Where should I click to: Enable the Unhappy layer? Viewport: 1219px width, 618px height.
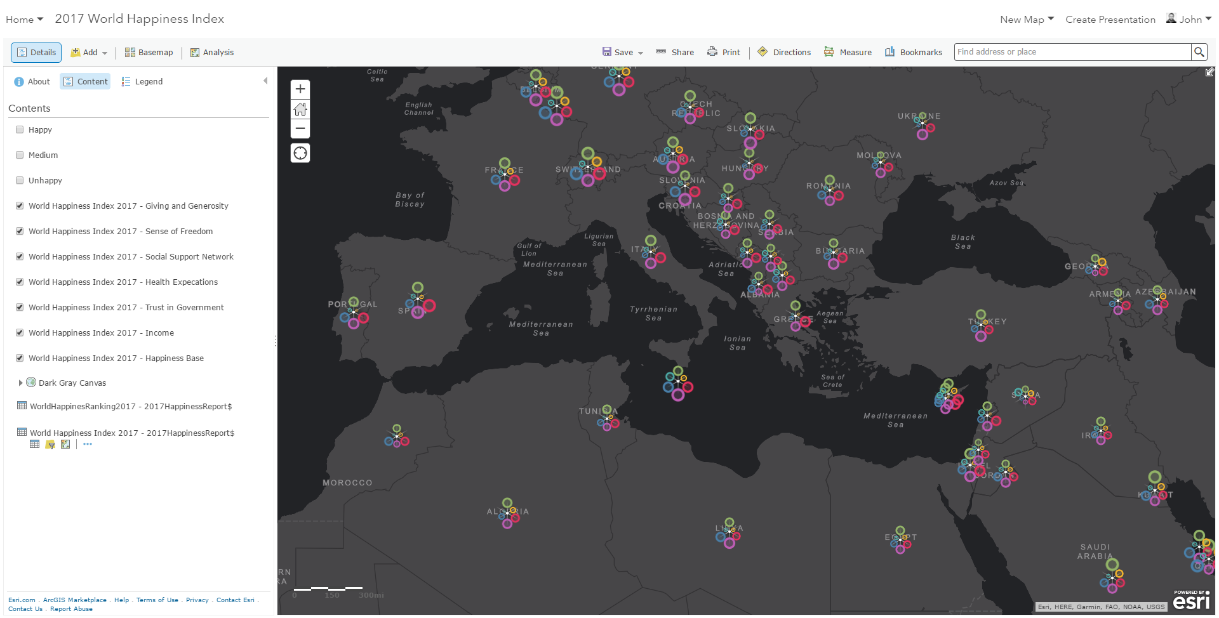click(20, 180)
